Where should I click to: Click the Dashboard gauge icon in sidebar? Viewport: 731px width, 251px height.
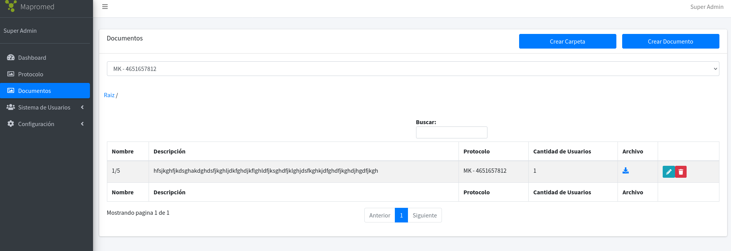[11, 57]
